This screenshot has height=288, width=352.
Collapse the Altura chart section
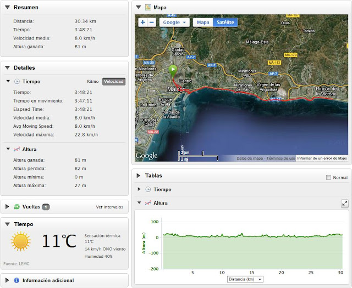coord(139,202)
